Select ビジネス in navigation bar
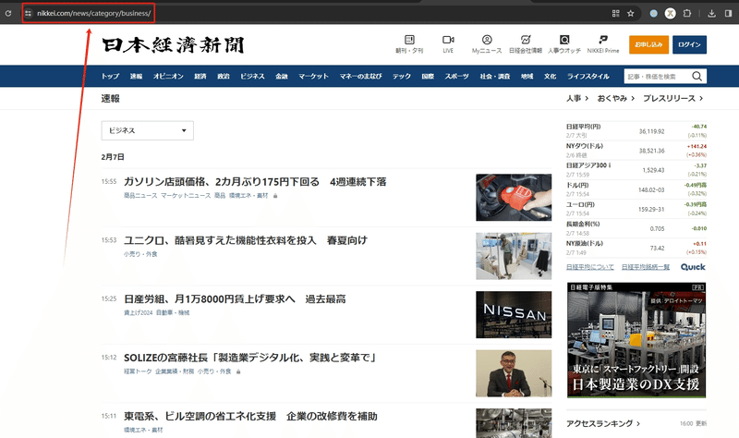The width and height of the screenshot is (739, 438). click(252, 76)
